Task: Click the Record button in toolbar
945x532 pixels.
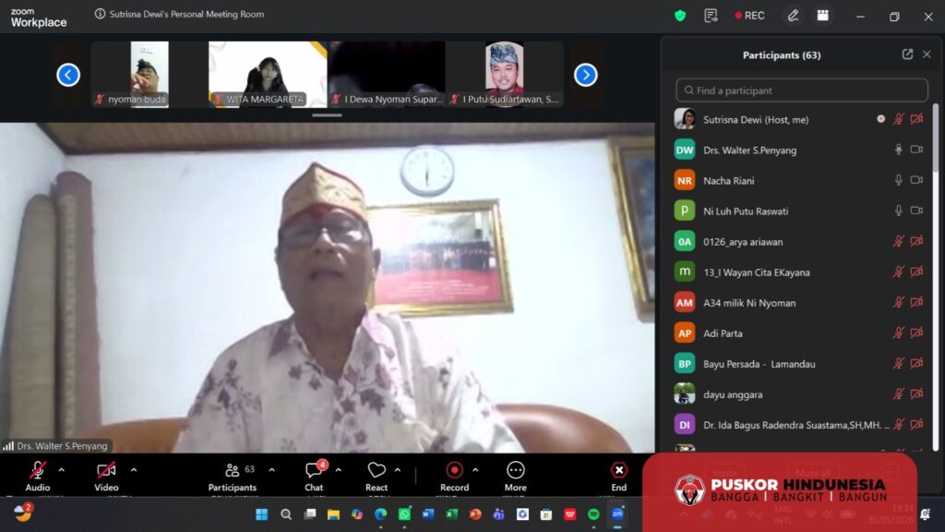Action: tap(454, 476)
